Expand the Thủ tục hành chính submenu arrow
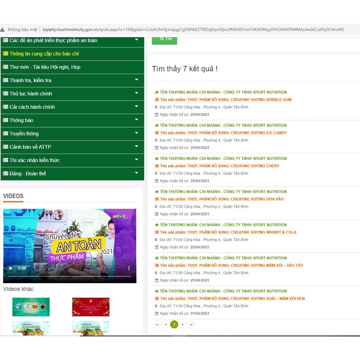 tap(136, 94)
